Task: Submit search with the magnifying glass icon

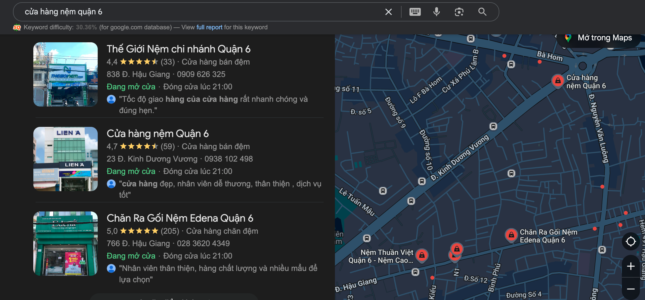Action: (482, 12)
